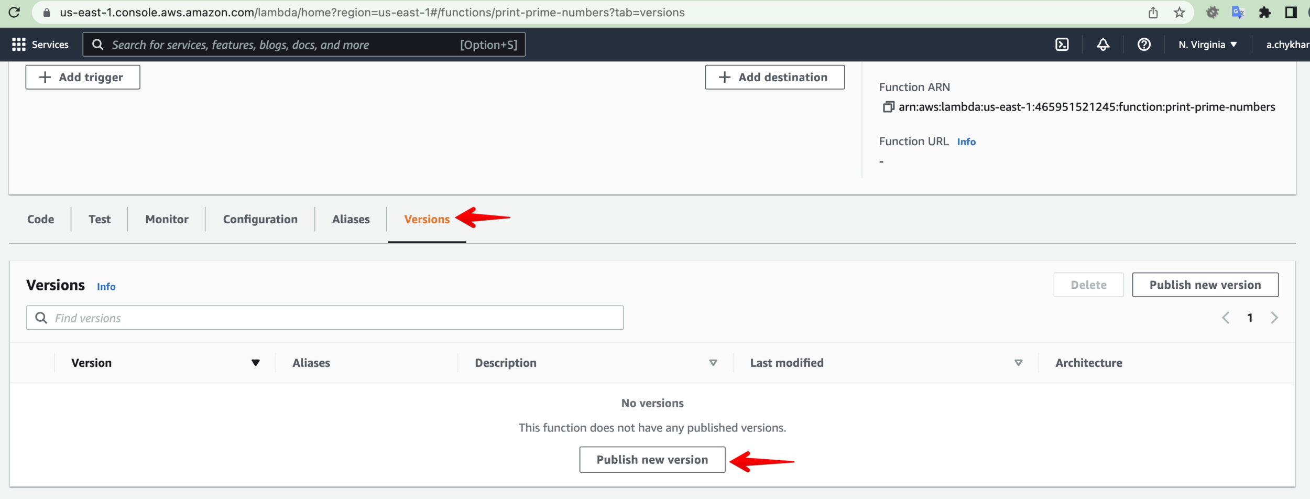
Task: Open the Info link next to Versions heading
Action: 106,287
